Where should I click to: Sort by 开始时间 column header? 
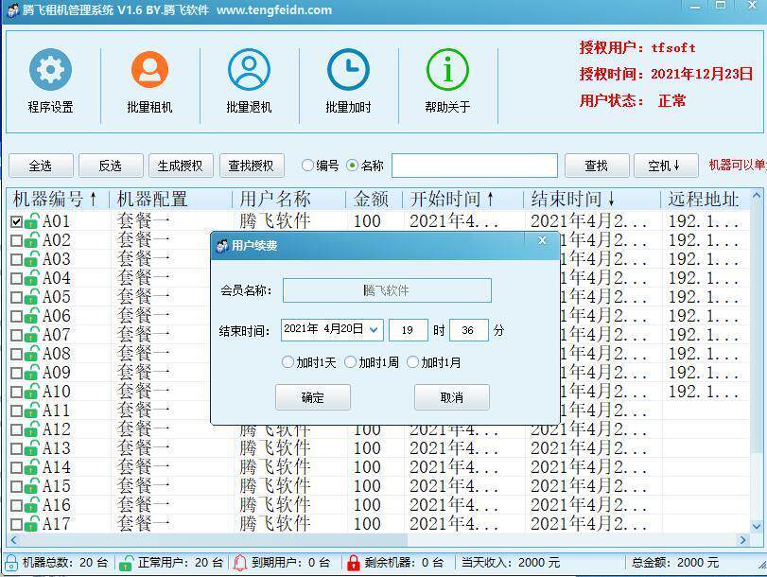click(462, 200)
